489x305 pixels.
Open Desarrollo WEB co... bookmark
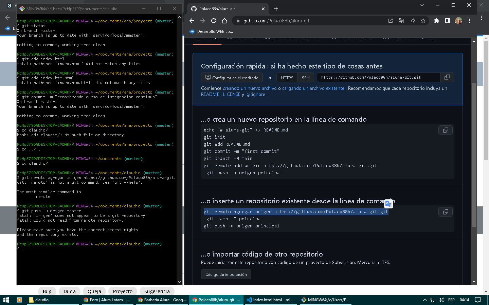tap(211, 32)
